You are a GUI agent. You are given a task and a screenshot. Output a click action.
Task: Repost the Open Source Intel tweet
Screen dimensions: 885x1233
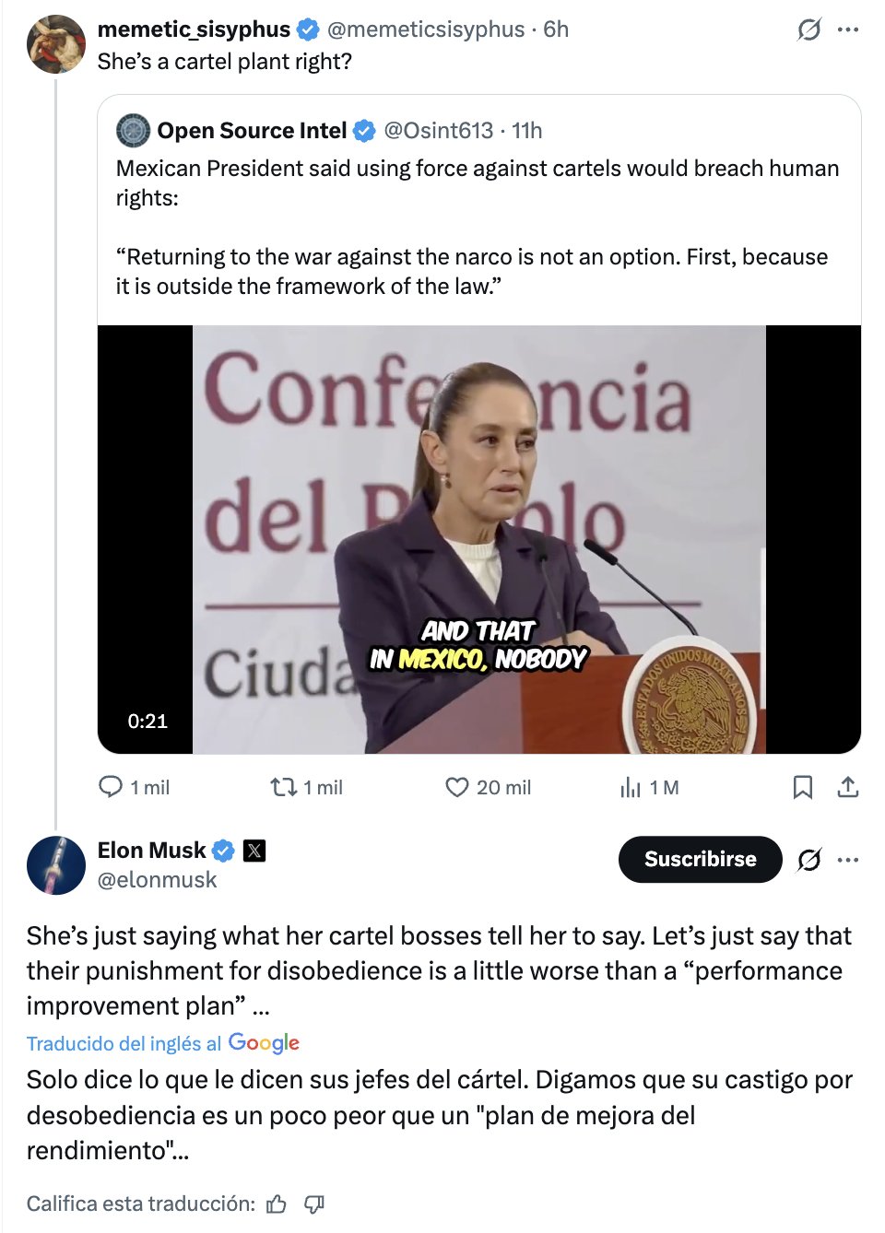(x=283, y=787)
